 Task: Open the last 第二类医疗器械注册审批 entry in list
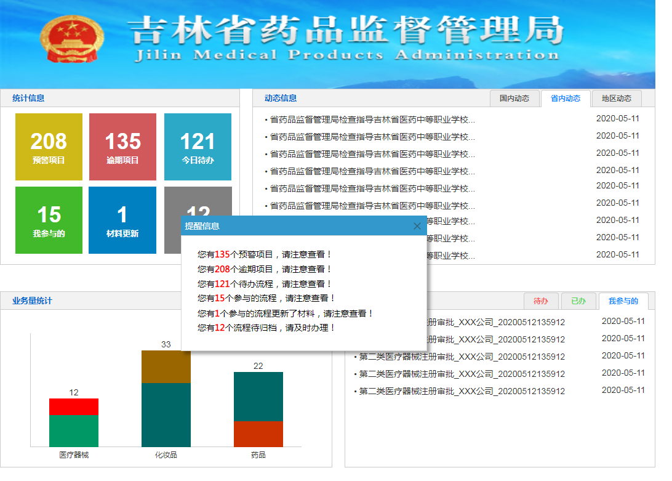tap(462, 391)
